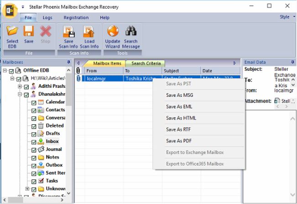Toggle the H:\Wiki\Articles checkbox
This screenshot has height=204, width=297.
[x=19, y=79]
